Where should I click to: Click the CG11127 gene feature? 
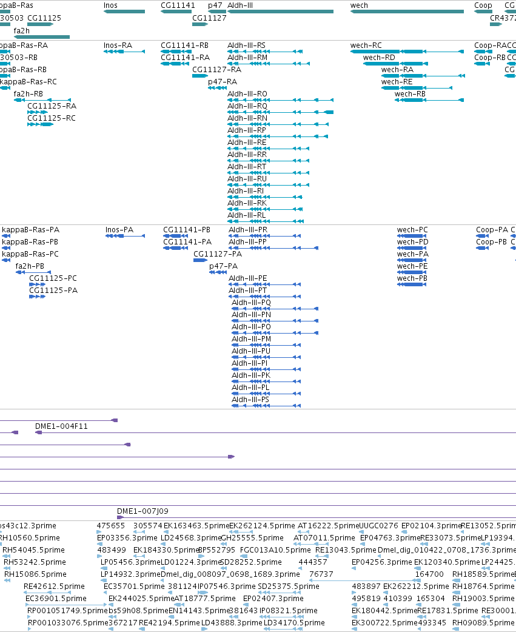pyautogui.click(x=200, y=24)
